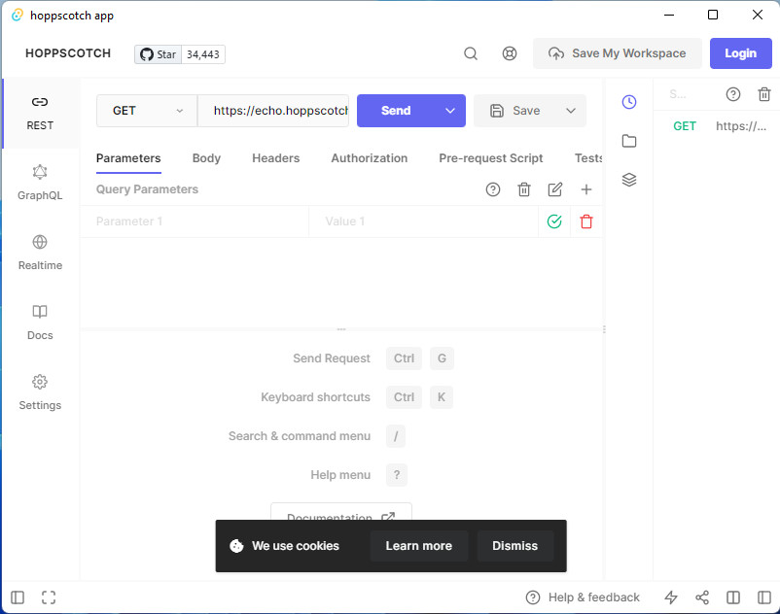Delete Parameter 1 row with red trash
Viewport: 780px width, 614px height.
point(586,222)
